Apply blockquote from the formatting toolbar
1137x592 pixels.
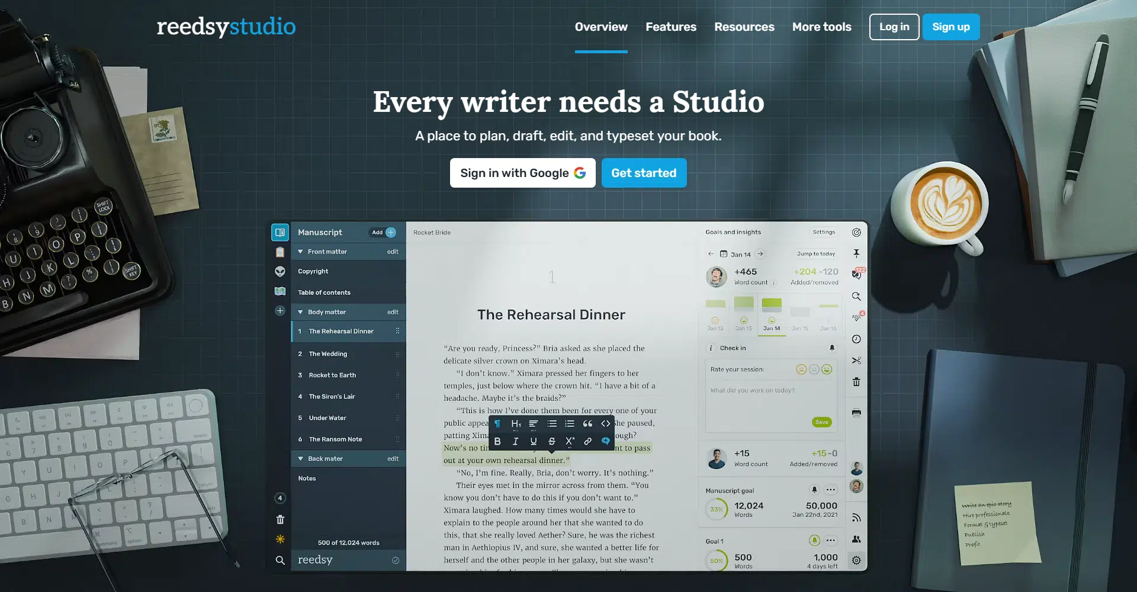point(587,423)
